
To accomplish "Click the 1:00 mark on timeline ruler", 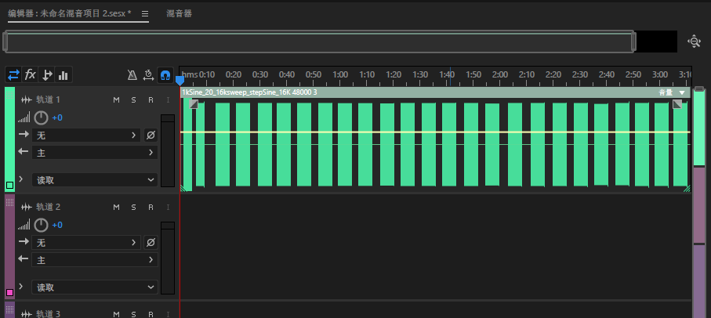I will [x=340, y=74].
